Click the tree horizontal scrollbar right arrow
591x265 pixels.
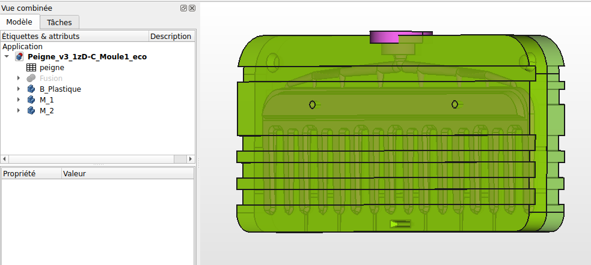pyautogui.click(x=191, y=159)
